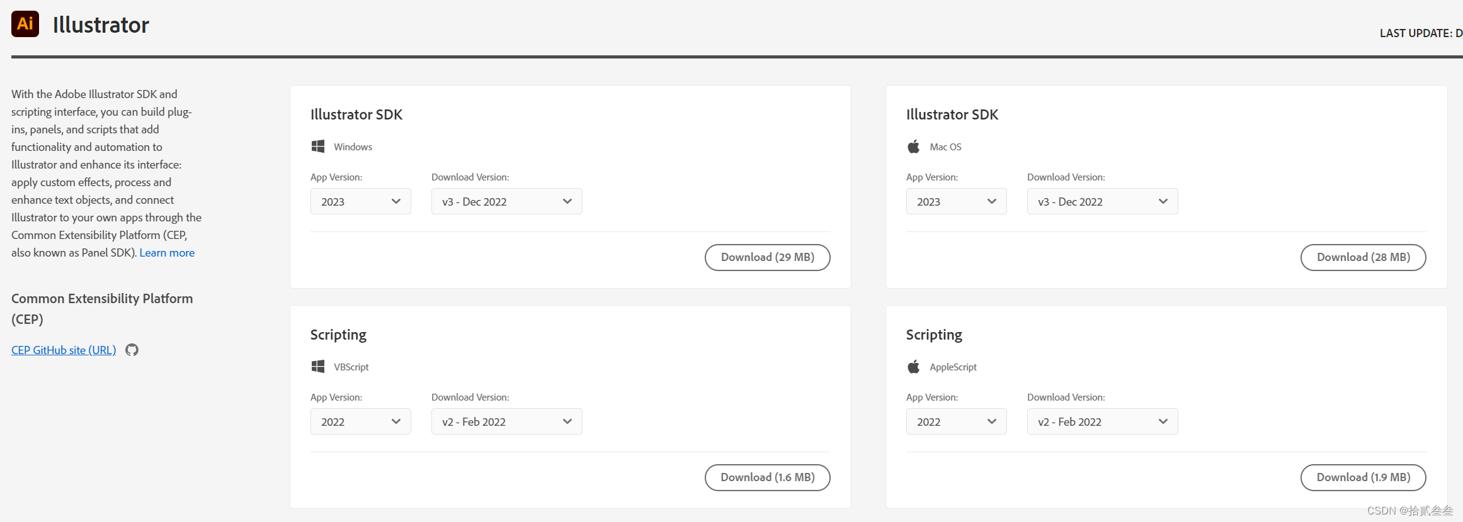Click the AppleScript label
1463x522 pixels.
click(x=954, y=367)
